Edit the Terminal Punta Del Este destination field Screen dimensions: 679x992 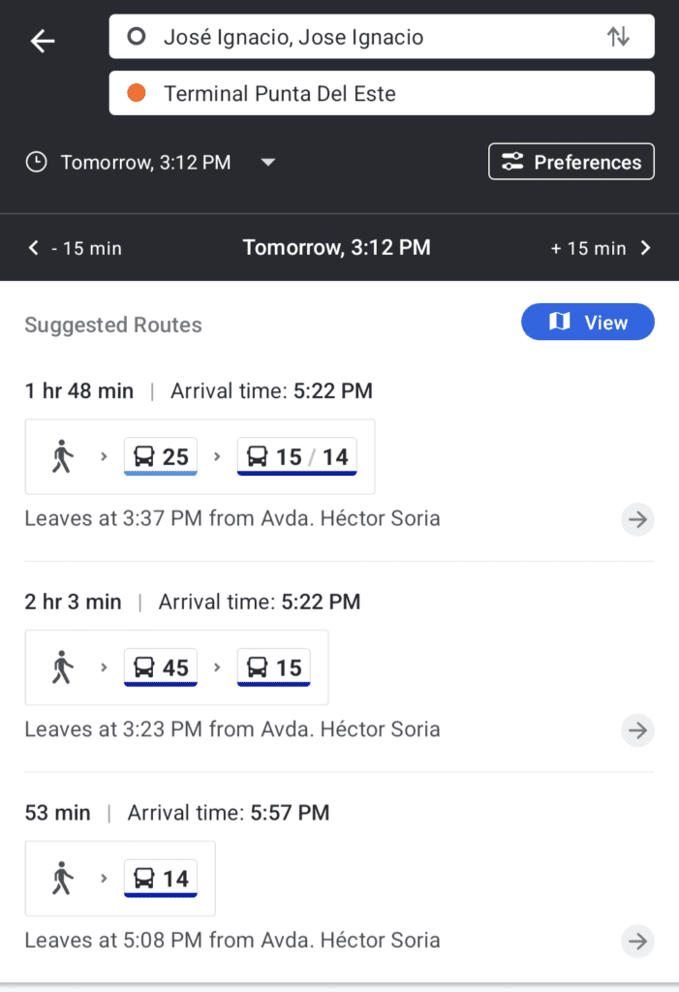382,93
